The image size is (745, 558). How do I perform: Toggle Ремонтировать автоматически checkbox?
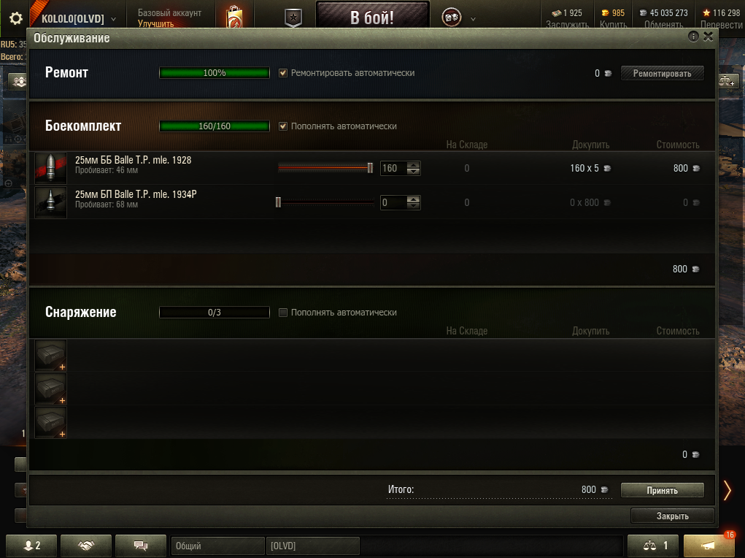[283, 73]
